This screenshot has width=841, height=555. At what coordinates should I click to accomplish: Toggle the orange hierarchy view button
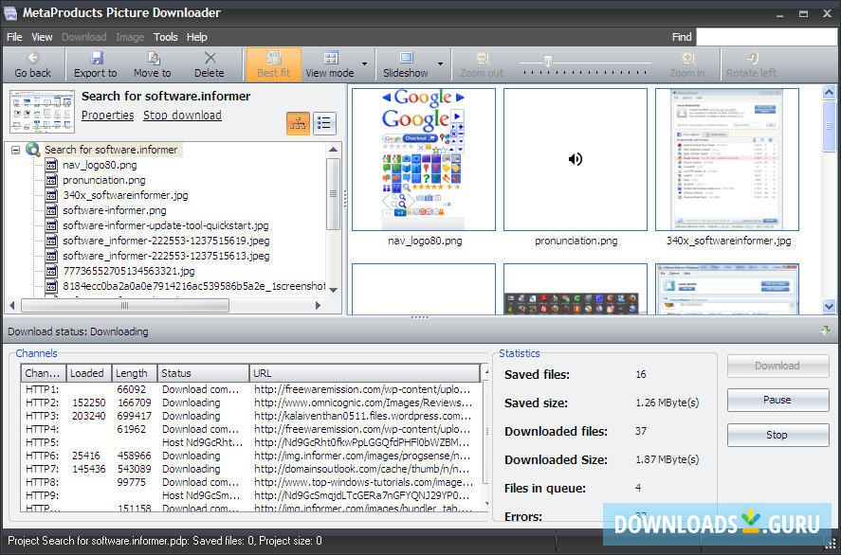click(299, 123)
